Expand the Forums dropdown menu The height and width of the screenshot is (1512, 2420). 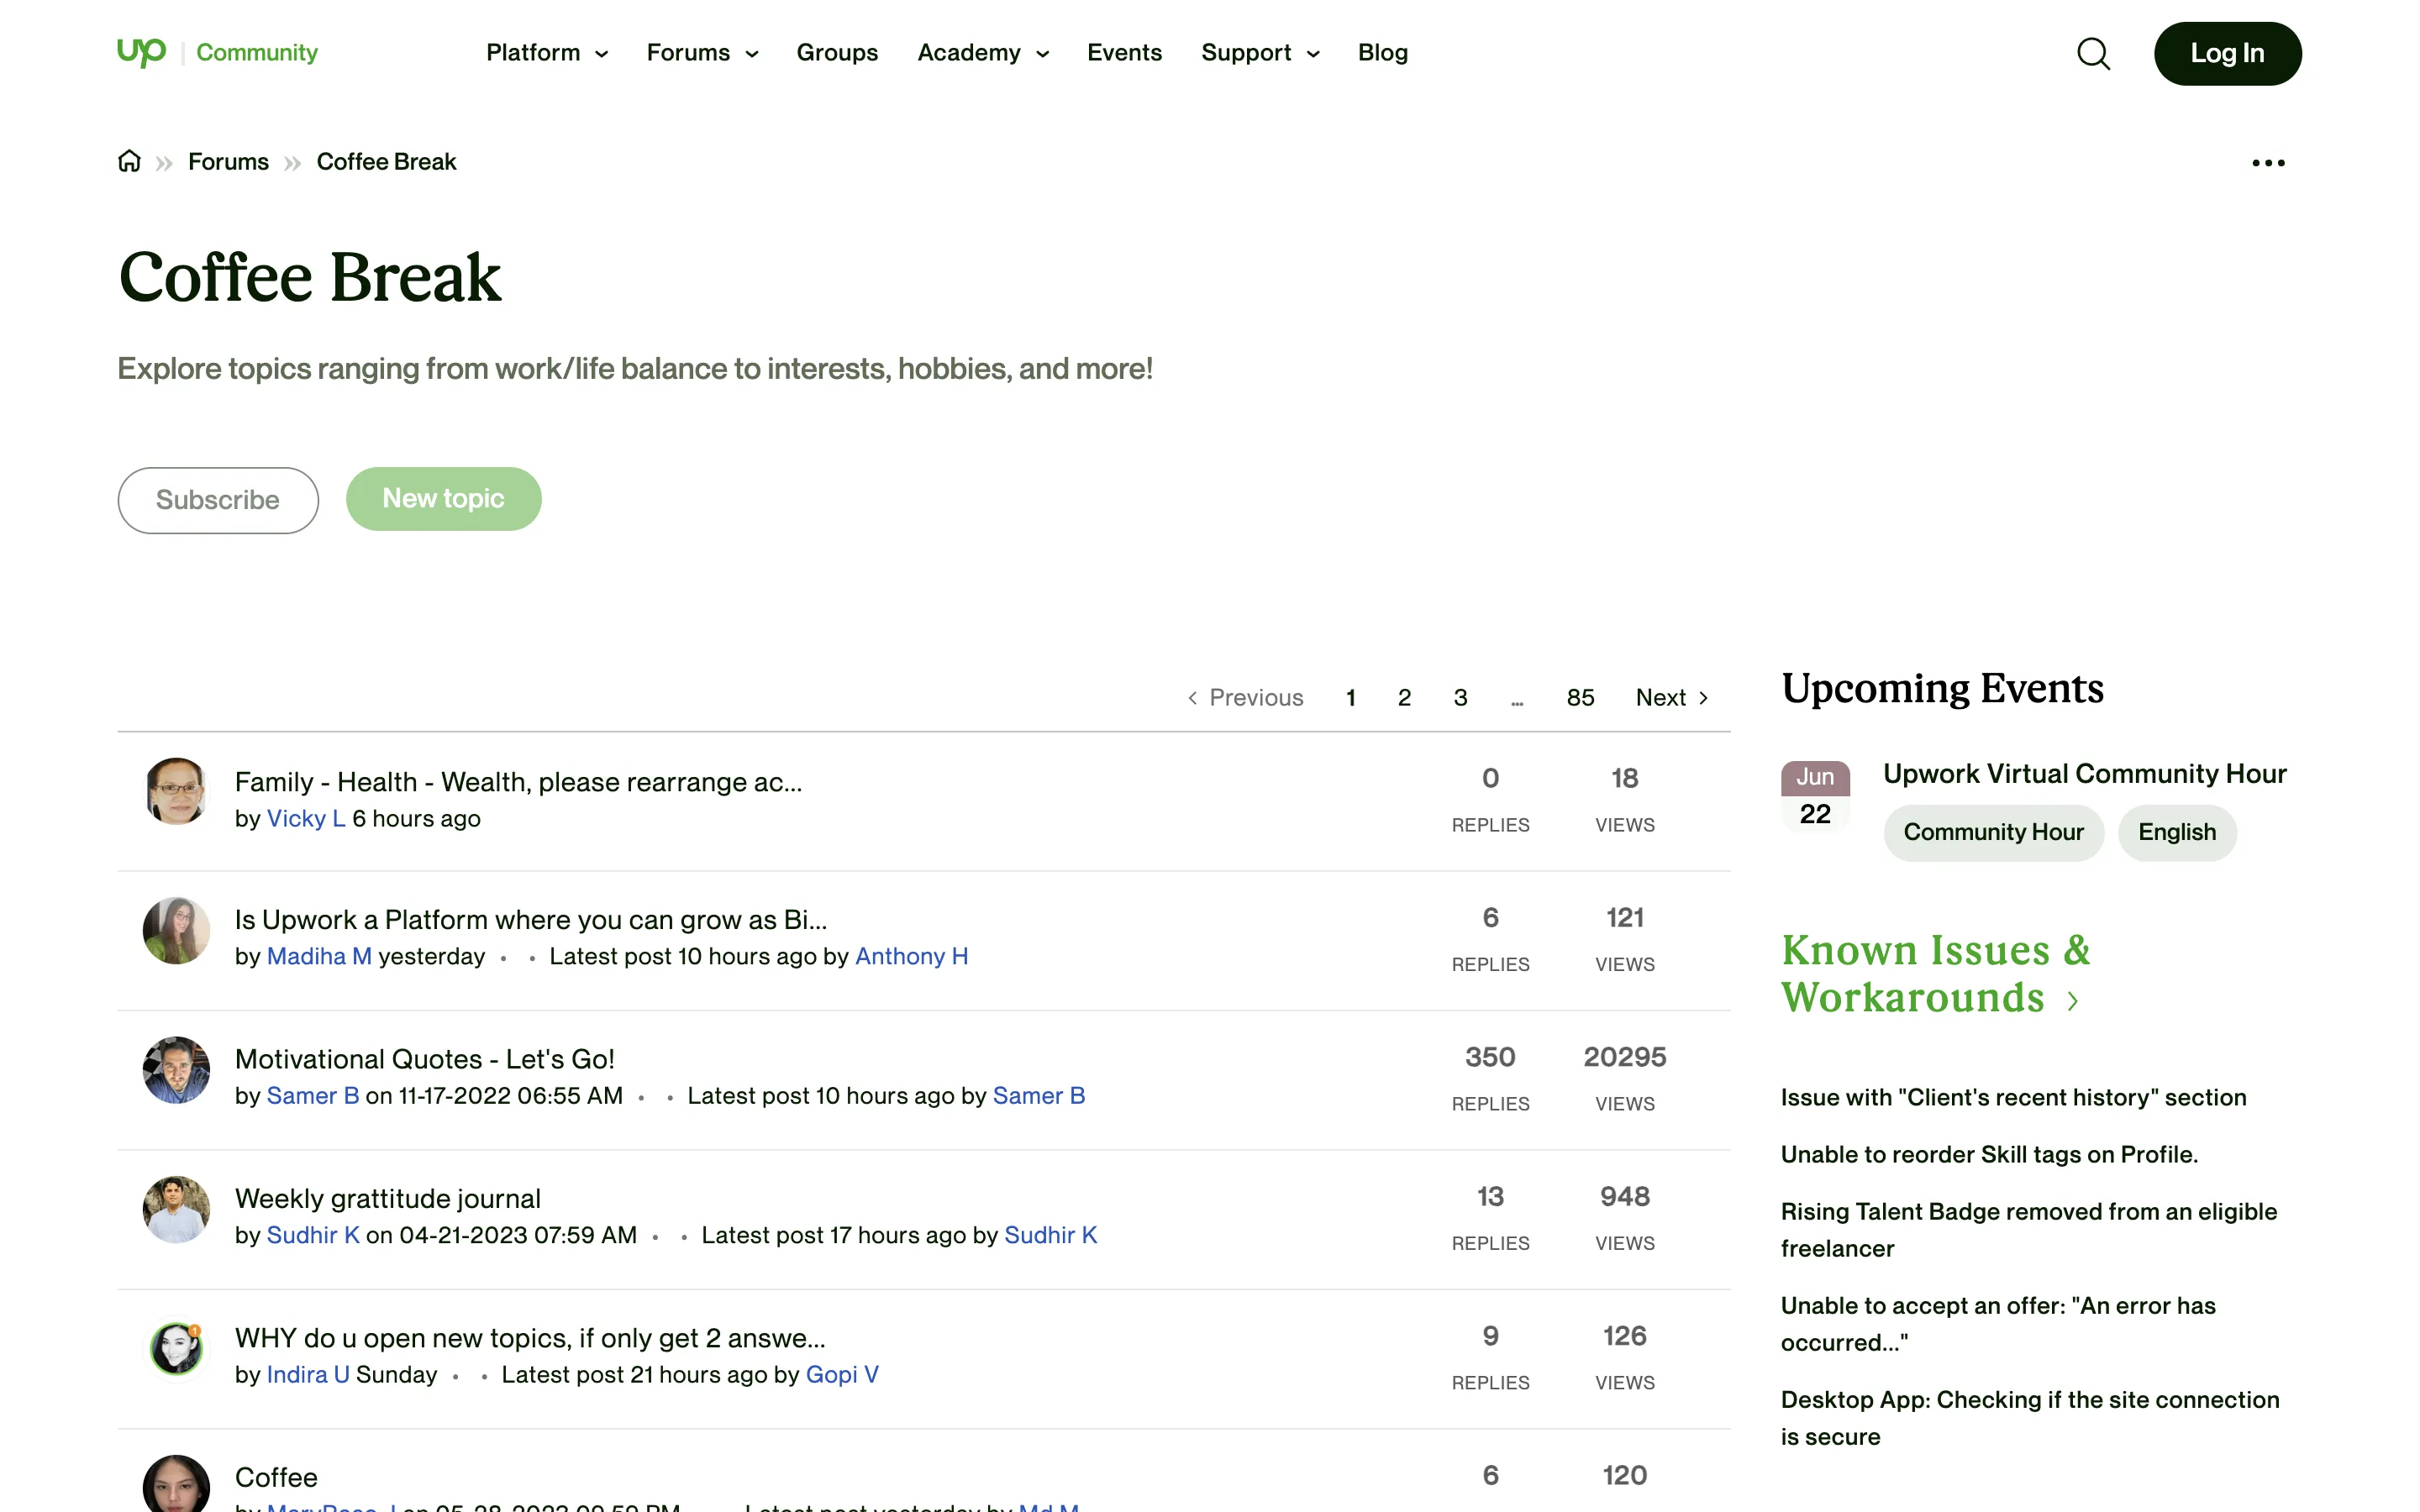(702, 53)
